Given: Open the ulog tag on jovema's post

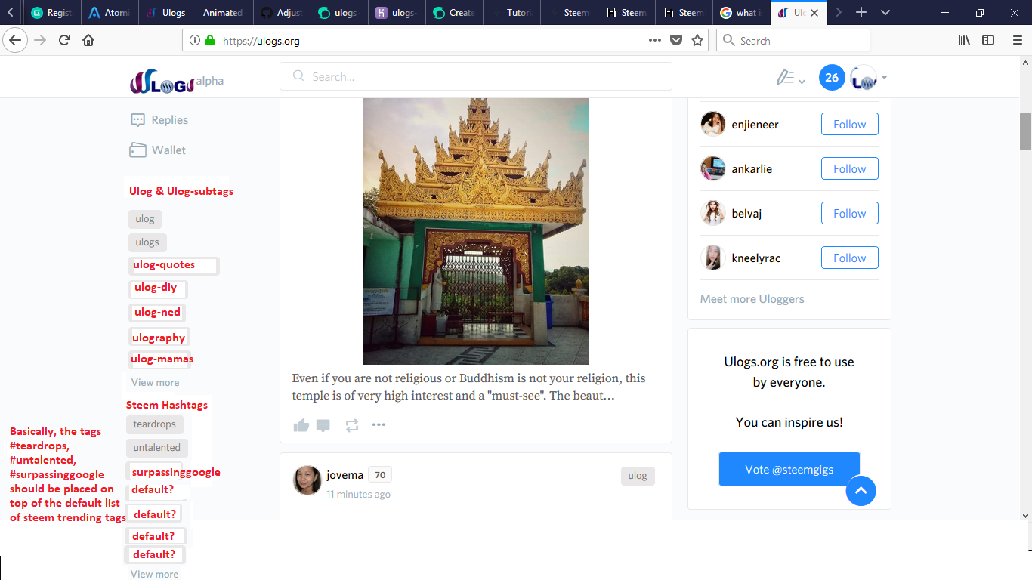Looking at the screenshot, I should (638, 476).
